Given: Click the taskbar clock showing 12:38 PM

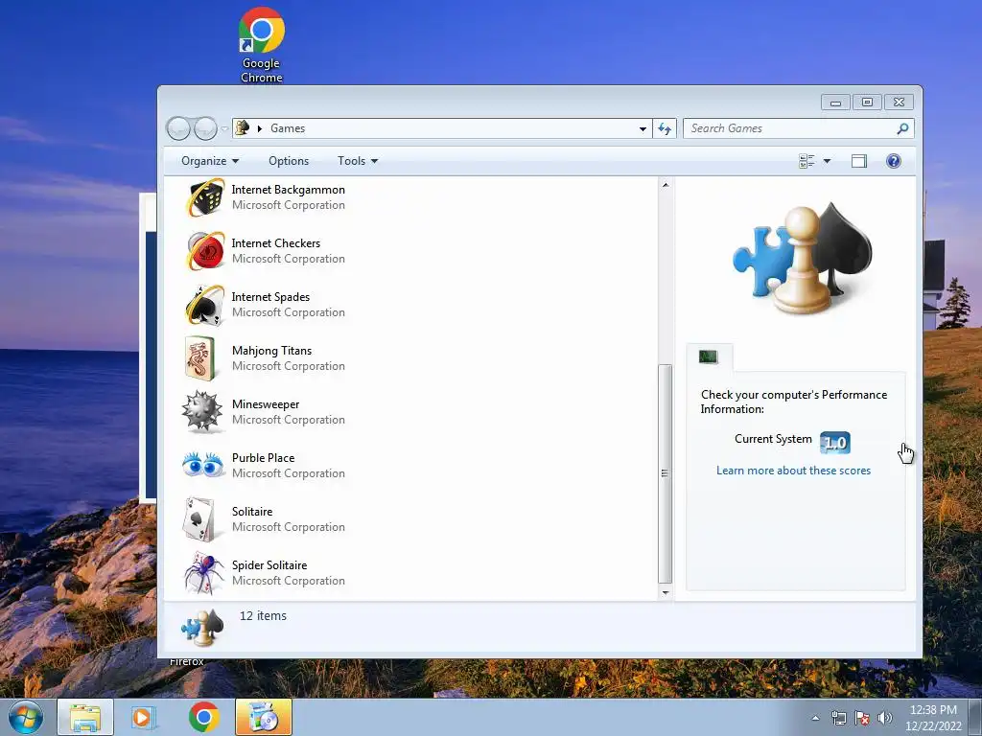Looking at the screenshot, I should (x=933, y=717).
